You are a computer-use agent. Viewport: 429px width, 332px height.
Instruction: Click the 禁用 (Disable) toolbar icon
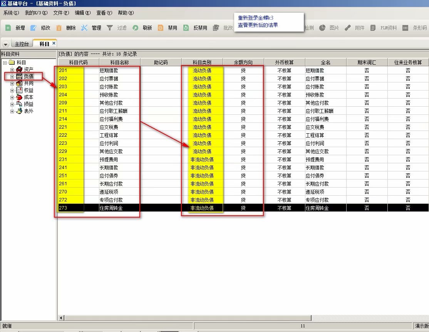tap(161, 28)
